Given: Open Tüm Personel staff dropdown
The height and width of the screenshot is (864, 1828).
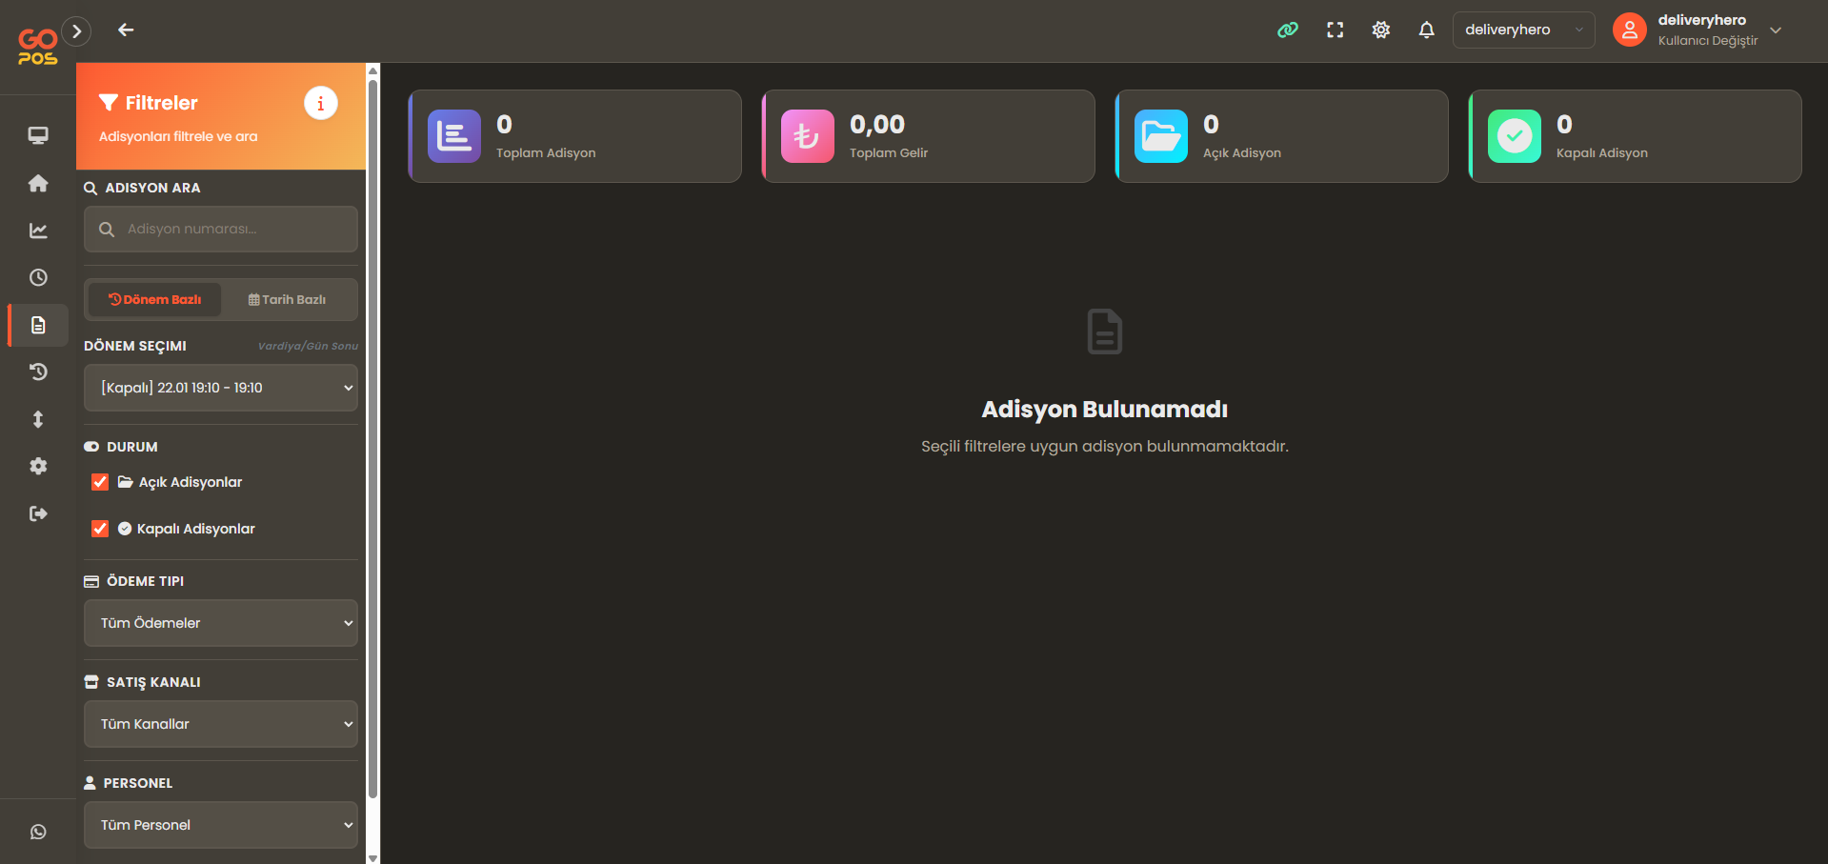Looking at the screenshot, I should click(221, 825).
